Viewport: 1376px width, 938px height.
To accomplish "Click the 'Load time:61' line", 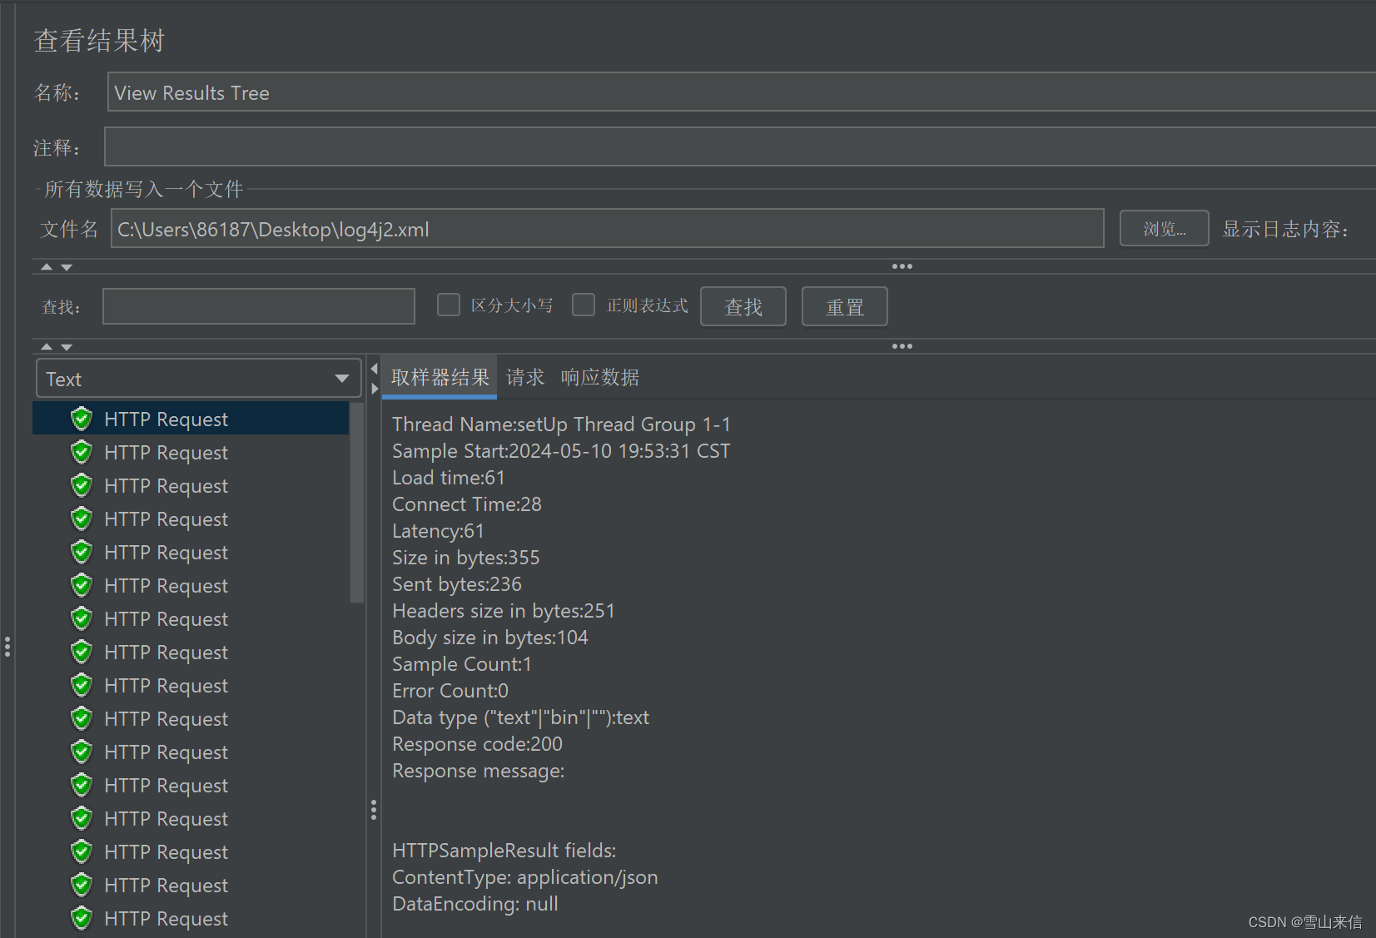I will click(449, 478).
